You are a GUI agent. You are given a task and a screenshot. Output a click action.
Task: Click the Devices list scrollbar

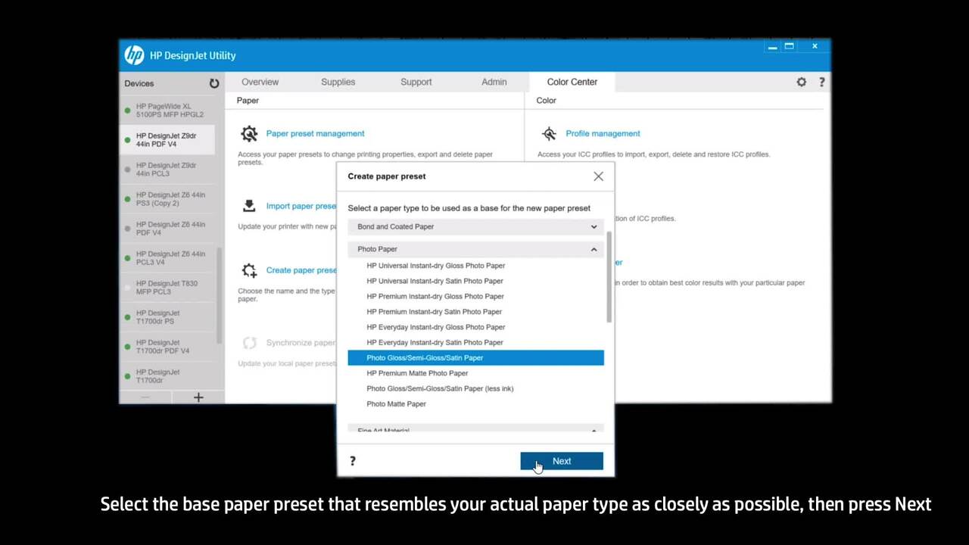tap(220, 295)
